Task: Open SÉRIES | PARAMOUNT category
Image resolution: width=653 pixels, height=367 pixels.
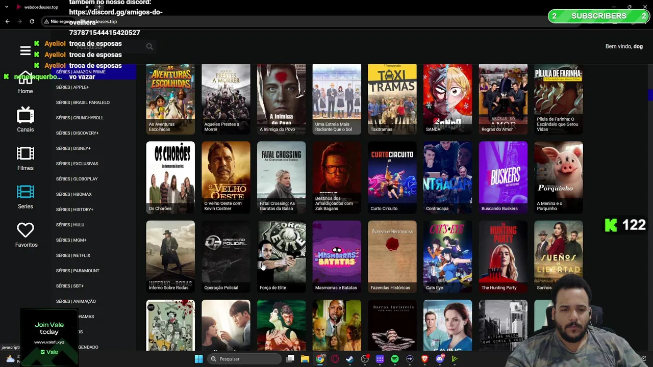Action: pos(78,271)
